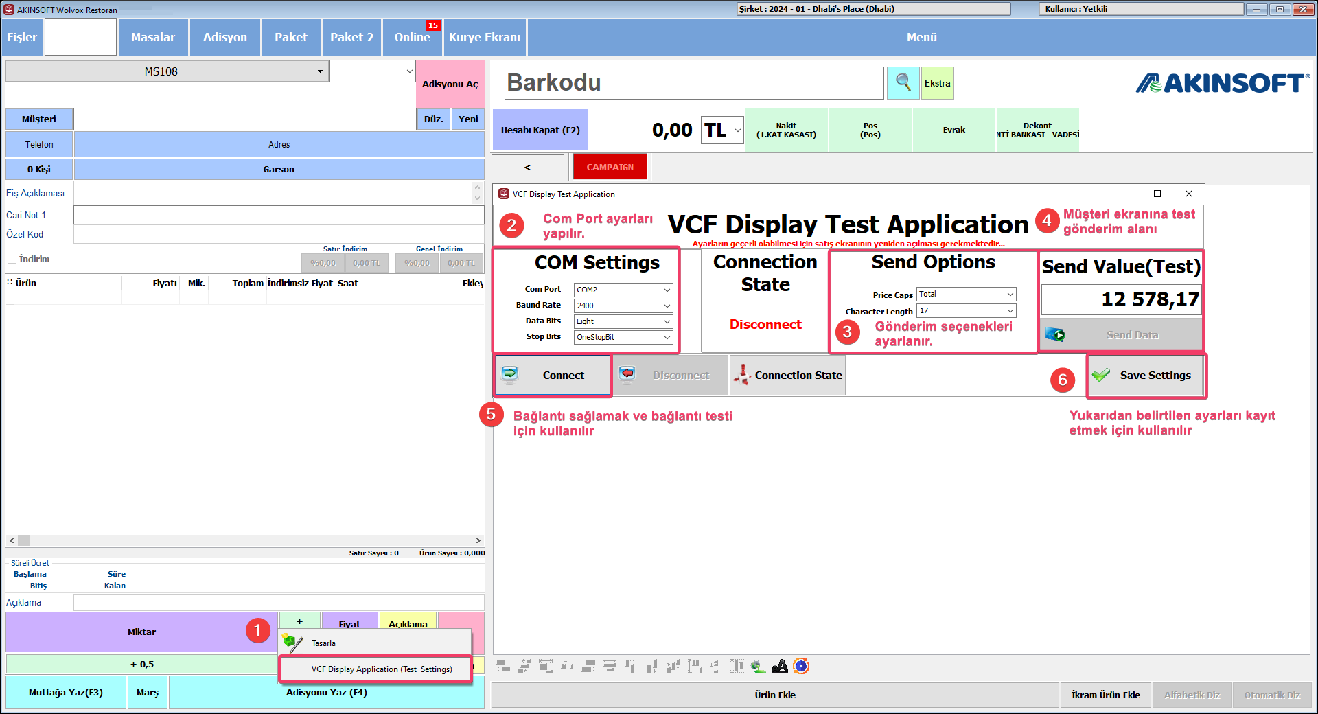Click the equalize height icon
This screenshot has height=714, width=1318.
pos(695,666)
